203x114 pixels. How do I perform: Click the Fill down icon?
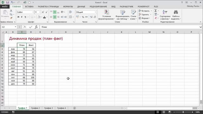(156, 15)
